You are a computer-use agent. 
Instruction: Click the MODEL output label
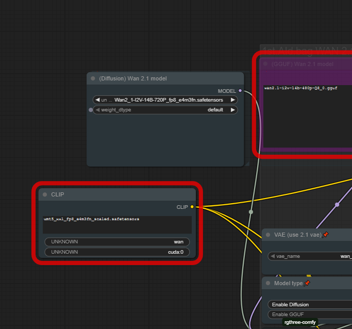click(227, 91)
